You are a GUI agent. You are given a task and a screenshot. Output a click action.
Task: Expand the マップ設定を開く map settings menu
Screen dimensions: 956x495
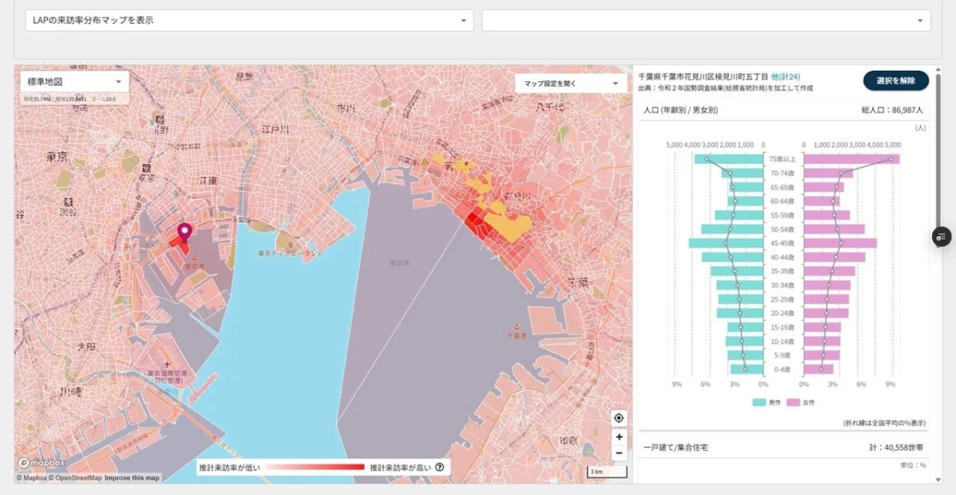coord(570,83)
